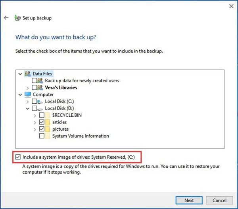The width and height of the screenshot is (238, 209).
Task: Click the Local Disk (C:) drive icon
Action: click(40, 102)
